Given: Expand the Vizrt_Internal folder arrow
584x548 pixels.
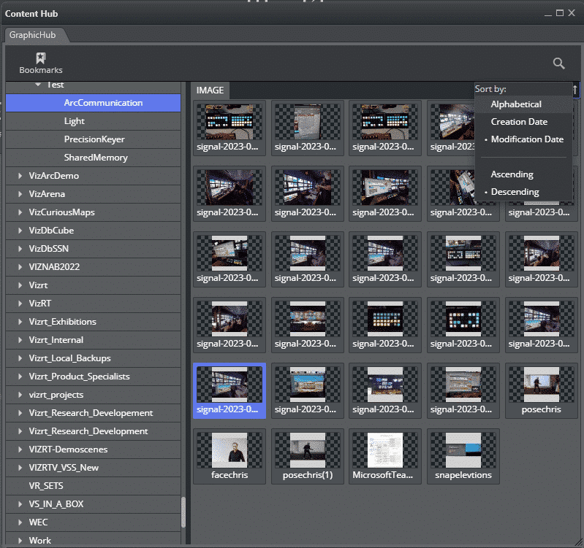Looking at the screenshot, I should [20, 340].
